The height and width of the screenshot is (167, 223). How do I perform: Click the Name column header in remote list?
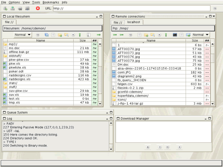tap(151, 41)
